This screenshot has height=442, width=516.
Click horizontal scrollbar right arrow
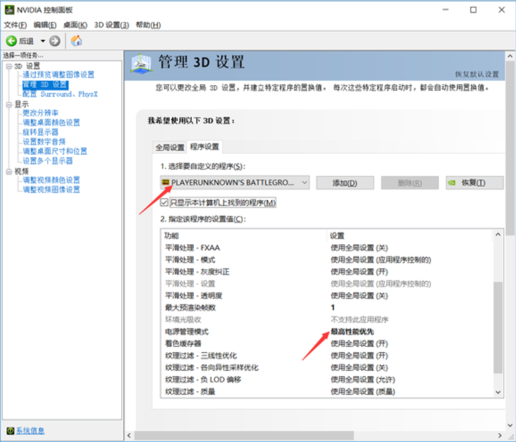tap(500, 435)
